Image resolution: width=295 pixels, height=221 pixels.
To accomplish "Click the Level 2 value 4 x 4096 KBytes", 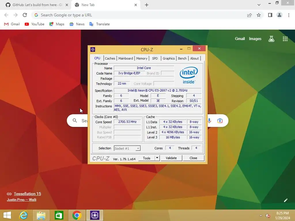I will click(x=173, y=132).
